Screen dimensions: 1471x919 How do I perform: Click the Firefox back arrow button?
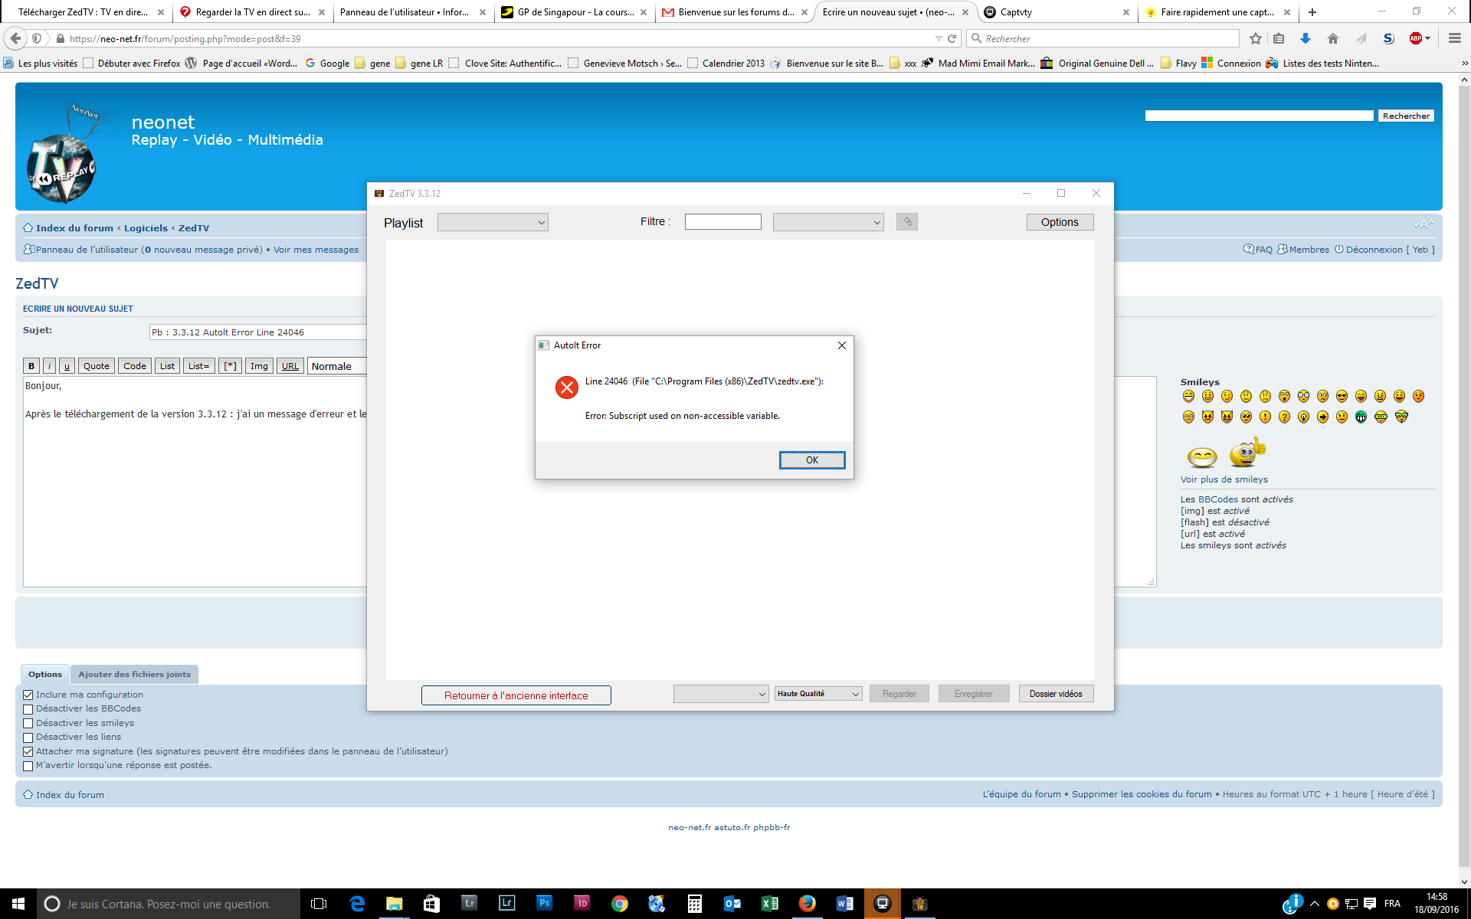[15, 38]
